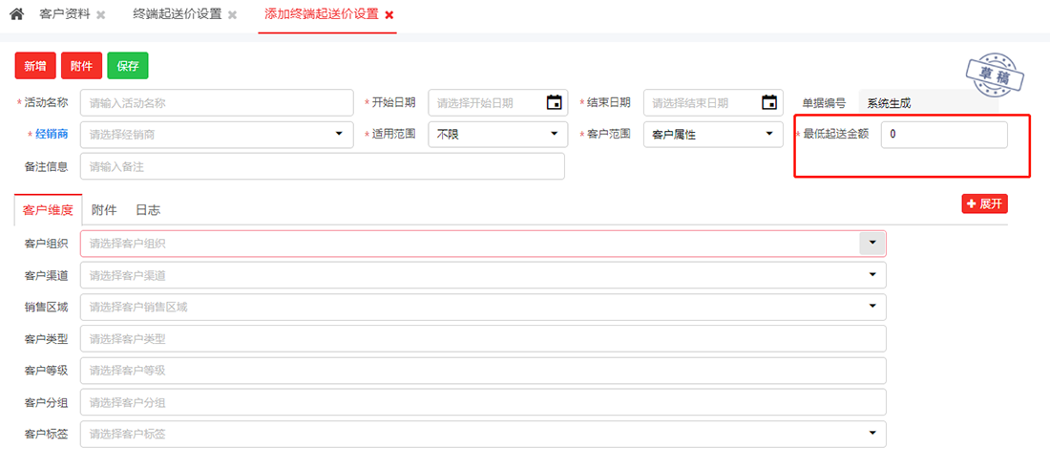The image size is (1050, 470).
Task: Switch to the 附件 tab below form
Action: tap(104, 210)
